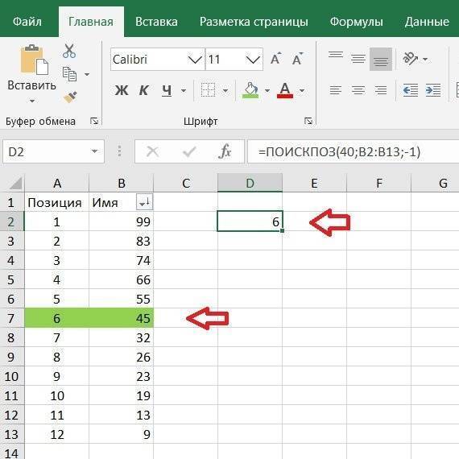Image resolution: width=459 pixels, height=459 pixels.
Task: Expand fill color dropdown arrow
Action: (x=267, y=90)
